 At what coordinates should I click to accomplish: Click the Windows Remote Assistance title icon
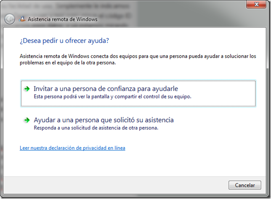(x=22, y=19)
